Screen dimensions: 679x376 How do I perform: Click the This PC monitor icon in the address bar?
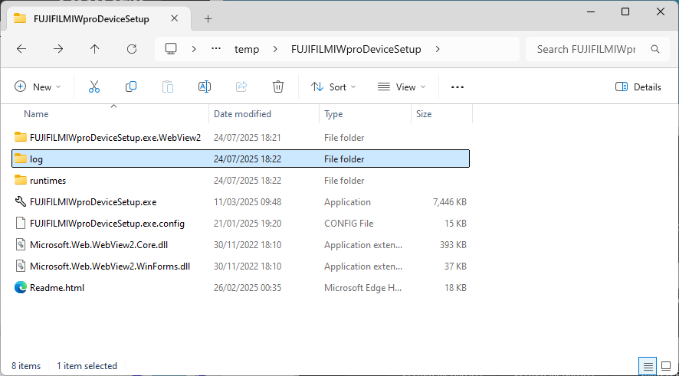pos(171,49)
